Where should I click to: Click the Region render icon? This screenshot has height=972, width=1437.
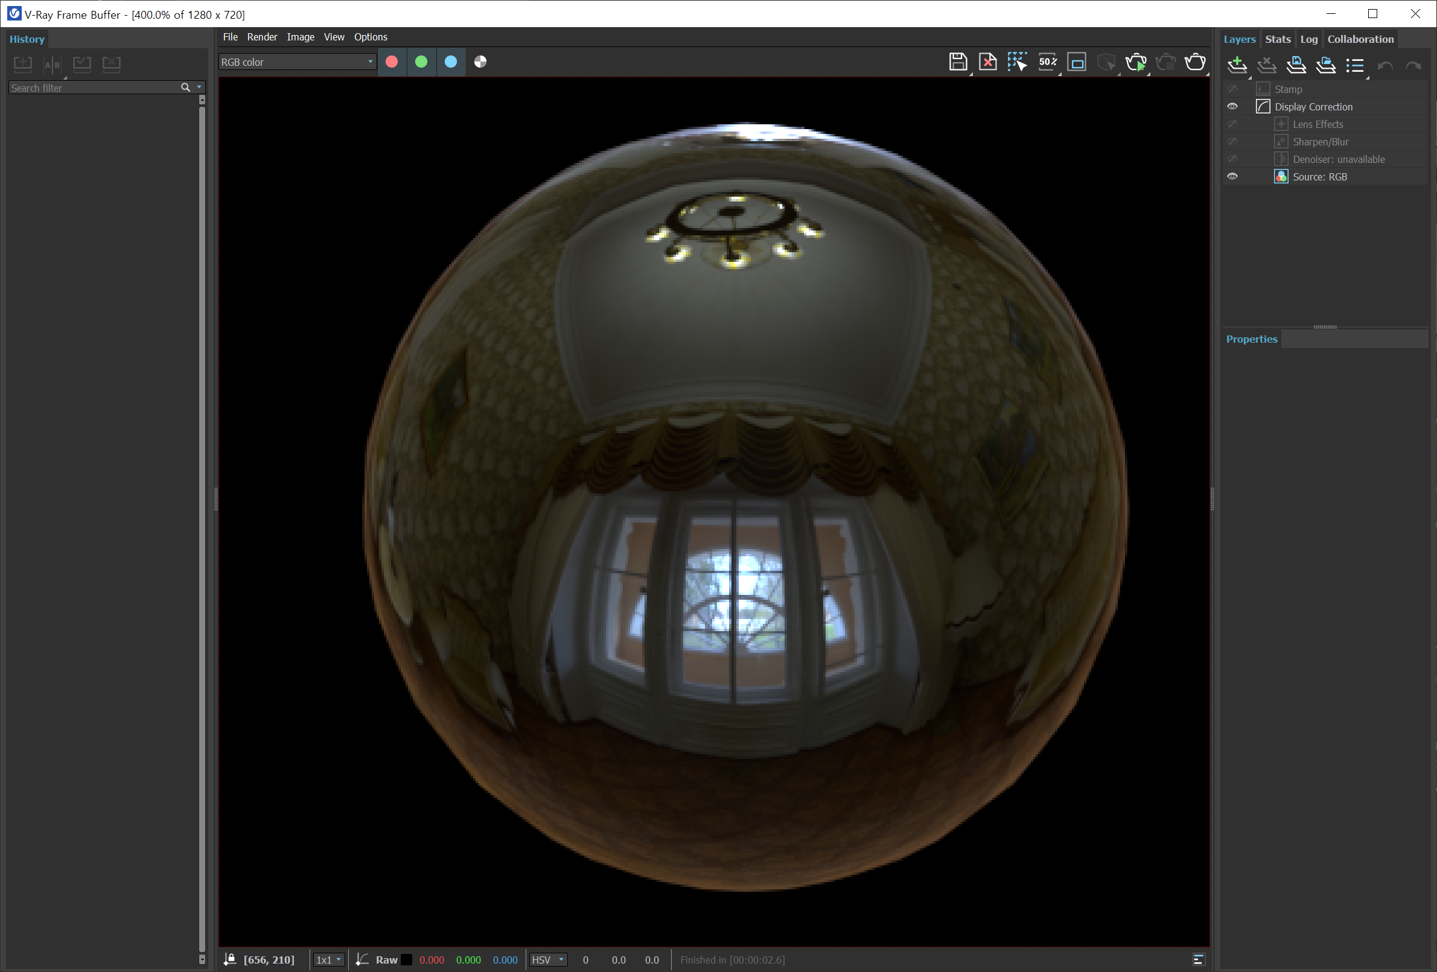[x=1077, y=62]
